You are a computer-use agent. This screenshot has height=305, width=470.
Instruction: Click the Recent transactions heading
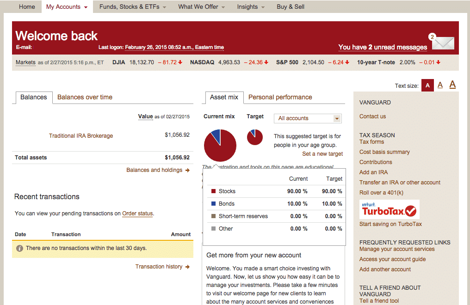47,197
